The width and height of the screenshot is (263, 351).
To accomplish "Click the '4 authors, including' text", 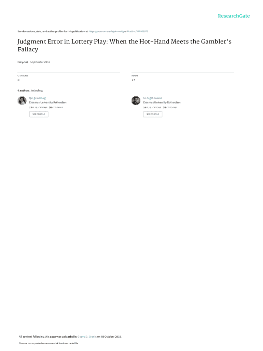I will coord(30,90).
